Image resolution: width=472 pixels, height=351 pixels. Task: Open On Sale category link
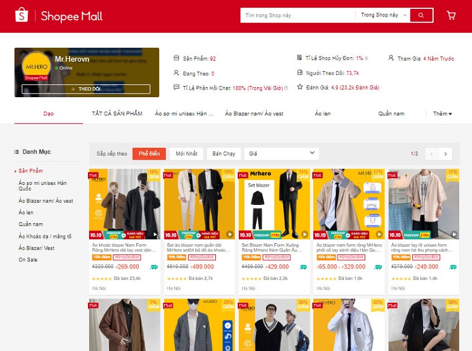[x=28, y=260]
